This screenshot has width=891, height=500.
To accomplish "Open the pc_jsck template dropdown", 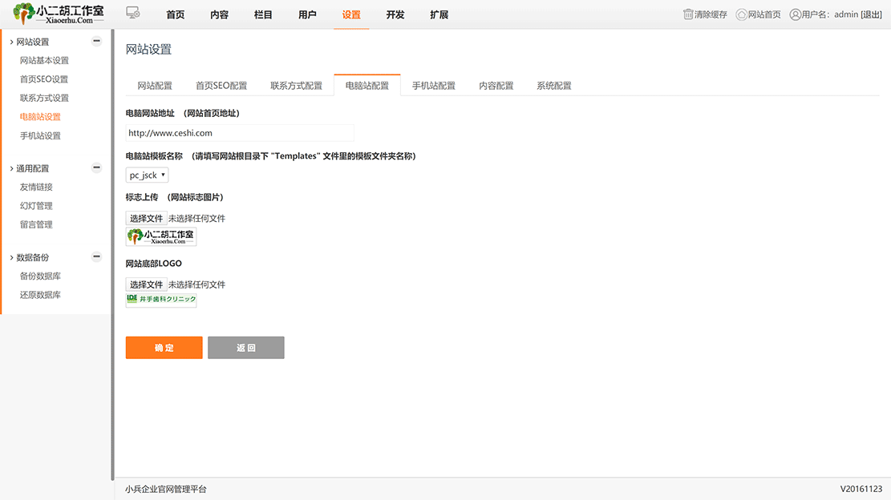I will click(146, 174).
